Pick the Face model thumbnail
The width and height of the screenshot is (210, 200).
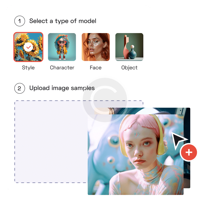point(96,47)
